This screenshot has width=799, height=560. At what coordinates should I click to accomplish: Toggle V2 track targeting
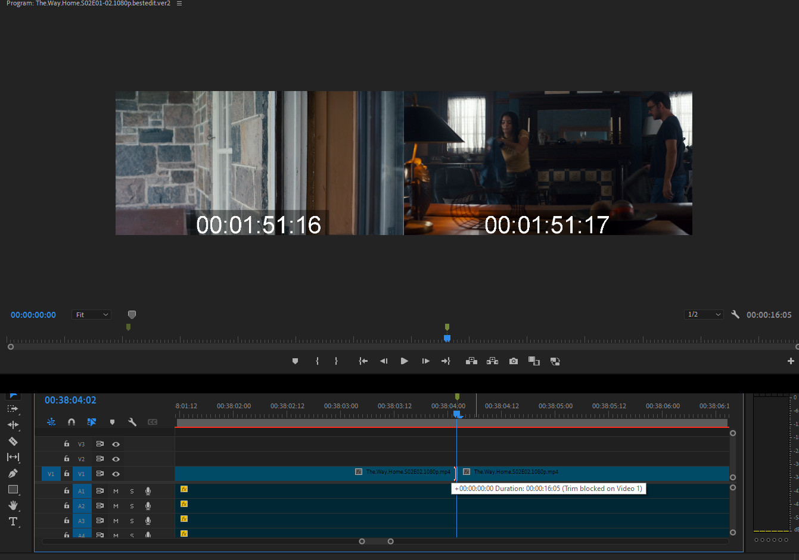(82, 459)
